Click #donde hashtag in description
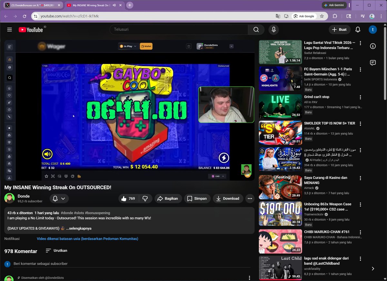Screen dimensions: 387x281 click(66, 213)
